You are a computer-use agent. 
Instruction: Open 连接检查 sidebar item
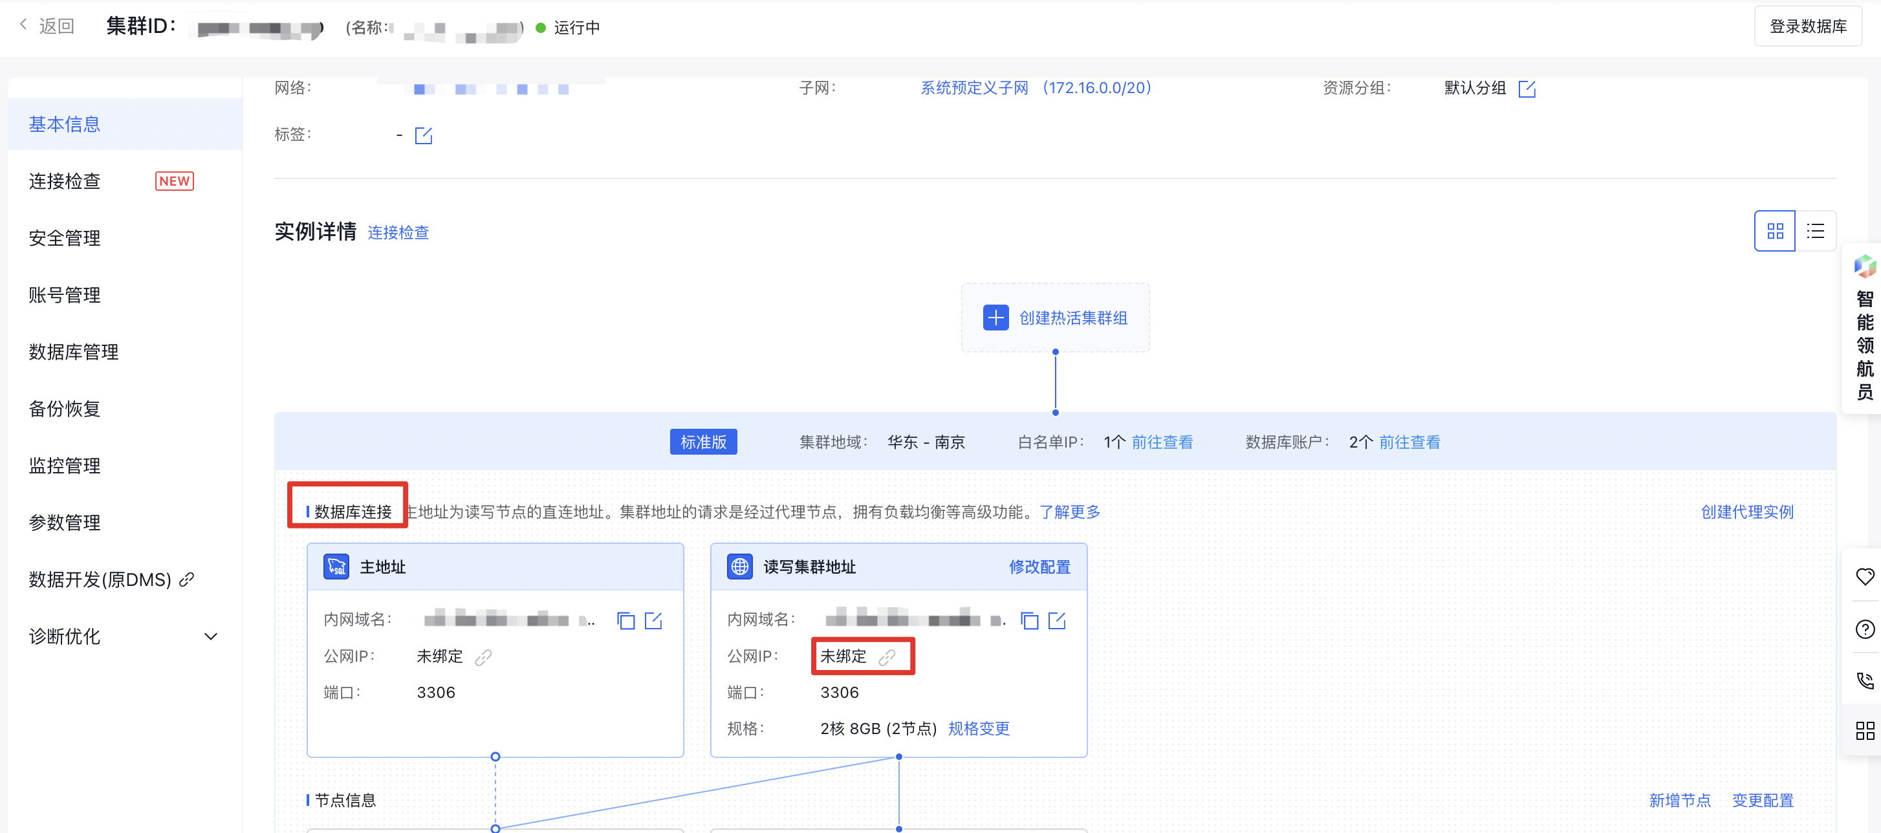[64, 181]
